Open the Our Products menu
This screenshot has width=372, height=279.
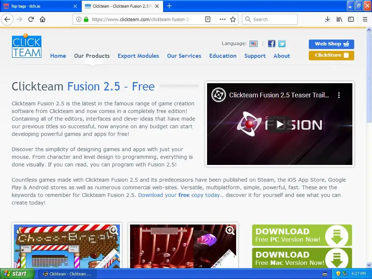[x=92, y=56]
